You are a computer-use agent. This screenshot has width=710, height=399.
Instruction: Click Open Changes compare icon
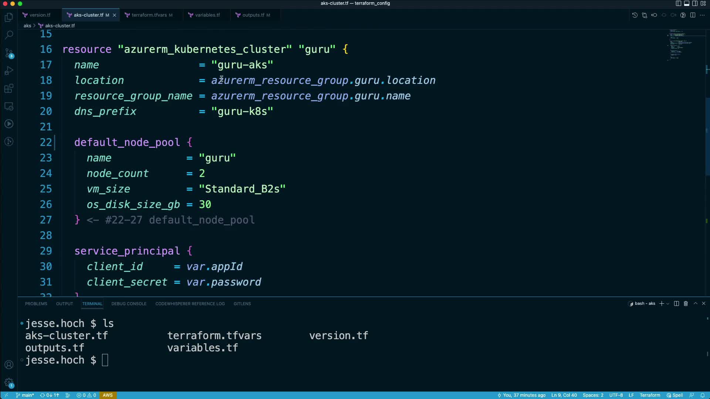tap(645, 15)
